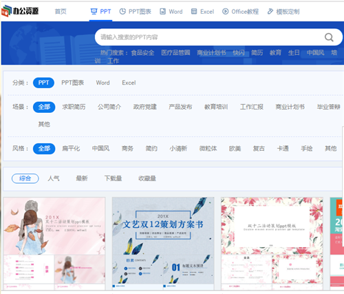Filter style by 欧美
Screen dimensions: 344x294
pyautogui.click(x=235, y=149)
